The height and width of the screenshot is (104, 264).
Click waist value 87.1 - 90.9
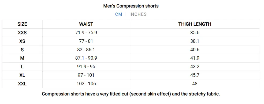pyautogui.click(x=86, y=58)
